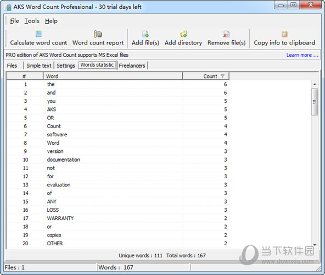Select the 'ANY' row
This screenshot has width=325, height=275.
117,202
